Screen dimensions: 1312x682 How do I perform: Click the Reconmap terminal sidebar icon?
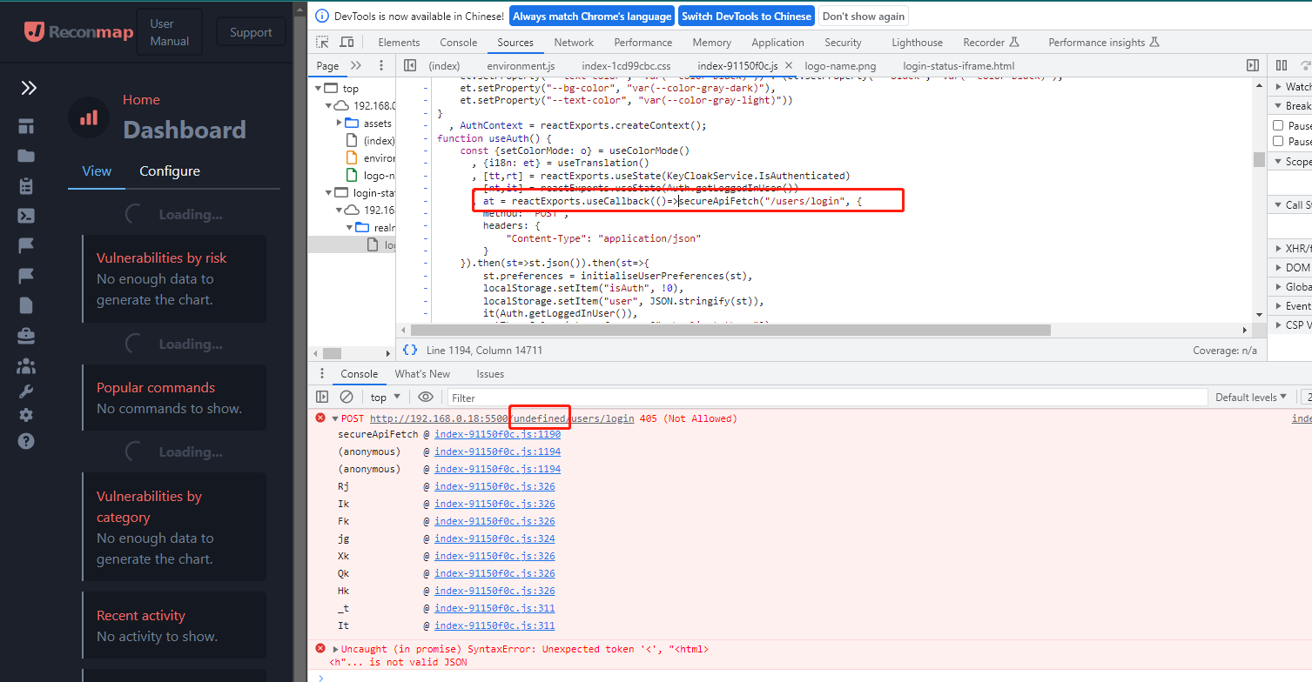[26, 215]
